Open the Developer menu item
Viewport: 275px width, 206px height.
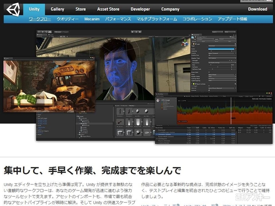point(140,9)
